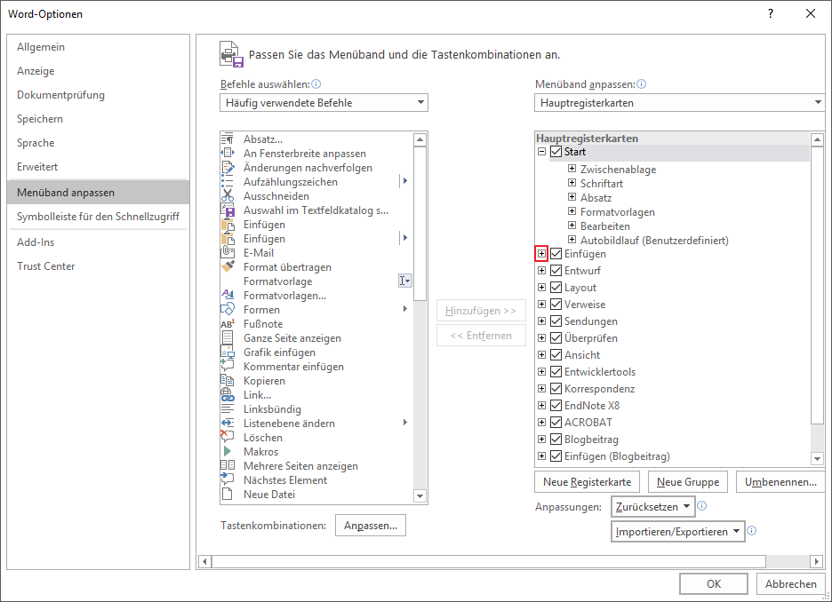Switch to the Trust Center category

pyautogui.click(x=46, y=266)
